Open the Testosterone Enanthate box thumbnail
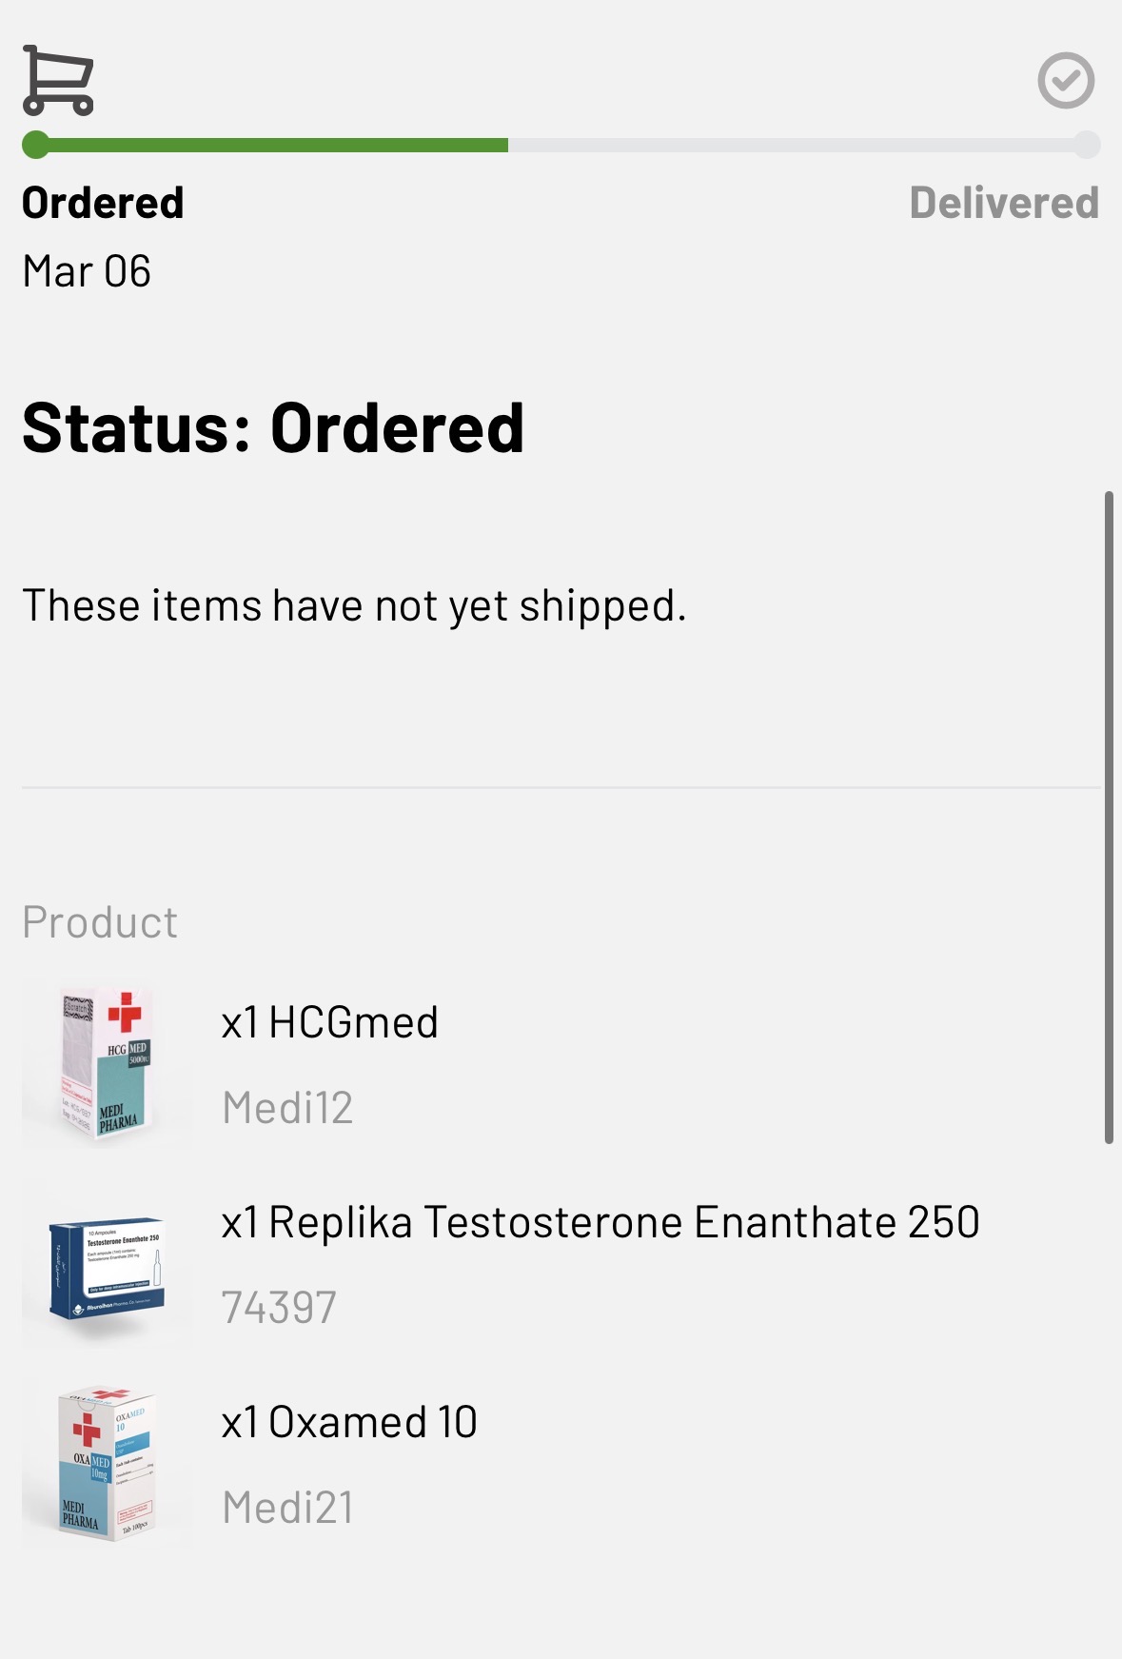The width and height of the screenshot is (1122, 1659). click(107, 1268)
